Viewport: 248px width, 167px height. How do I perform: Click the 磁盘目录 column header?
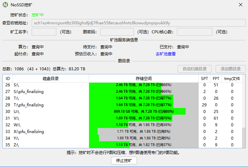point(51,79)
